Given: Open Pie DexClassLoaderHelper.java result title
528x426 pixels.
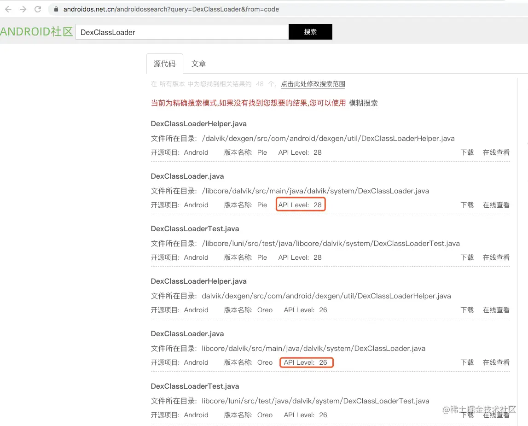Looking at the screenshot, I should click(199, 123).
